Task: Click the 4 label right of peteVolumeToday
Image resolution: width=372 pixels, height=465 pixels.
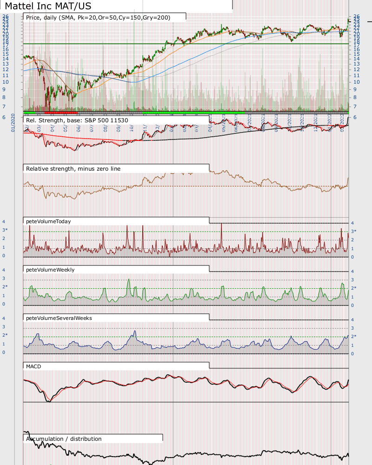Action: click(x=352, y=223)
